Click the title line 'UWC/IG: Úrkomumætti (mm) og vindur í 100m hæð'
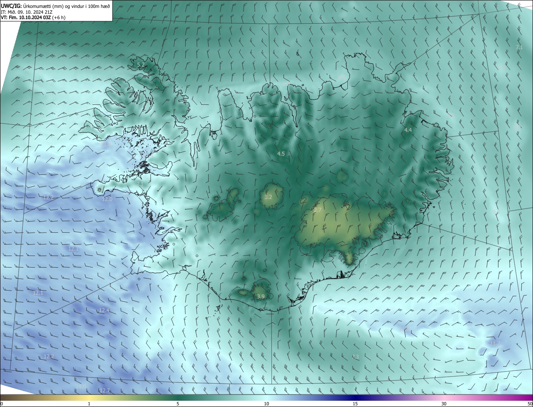The image size is (533, 407). 55,6
